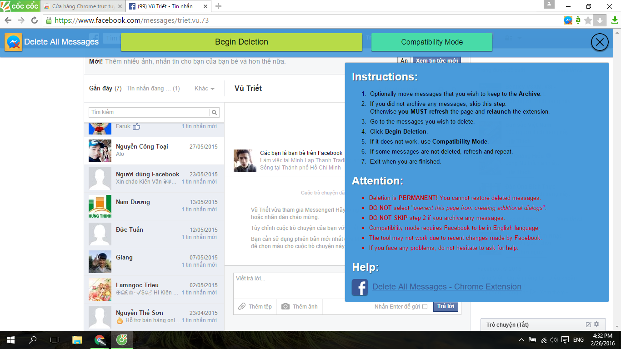Viewport: 621px width, 349px height.
Task: Switch to Gần đây (7) messages tab
Action: coord(105,89)
